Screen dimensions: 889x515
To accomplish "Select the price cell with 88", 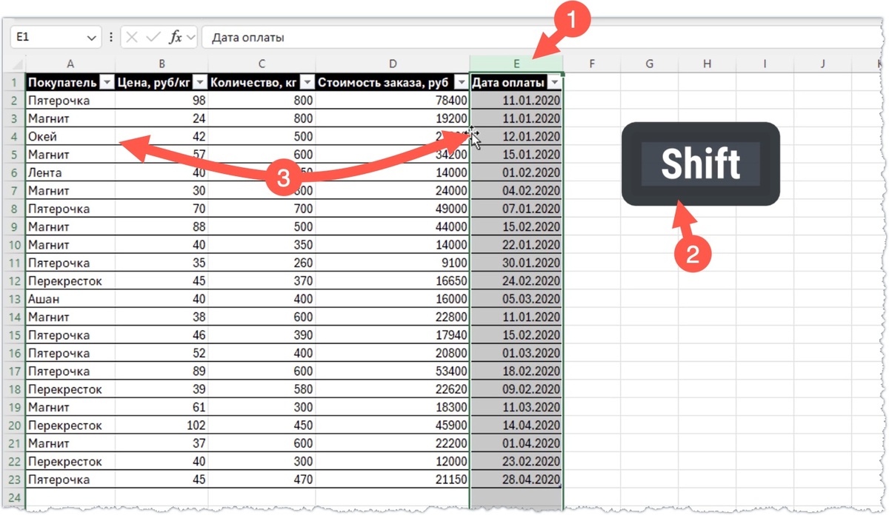I will click(x=162, y=227).
